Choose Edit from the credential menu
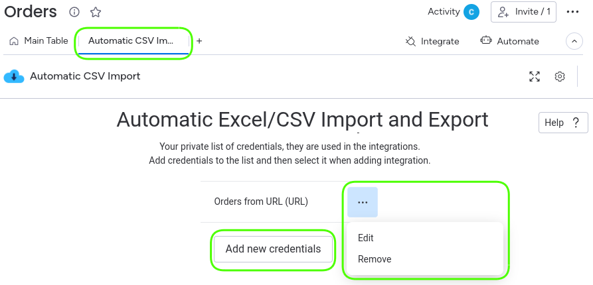Viewport: 593px width, 285px height. (x=366, y=238)
